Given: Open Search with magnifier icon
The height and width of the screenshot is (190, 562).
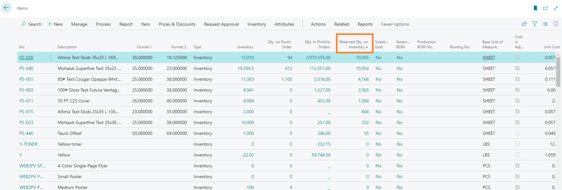Looking at the screenshot, I should tap(24, 24).
